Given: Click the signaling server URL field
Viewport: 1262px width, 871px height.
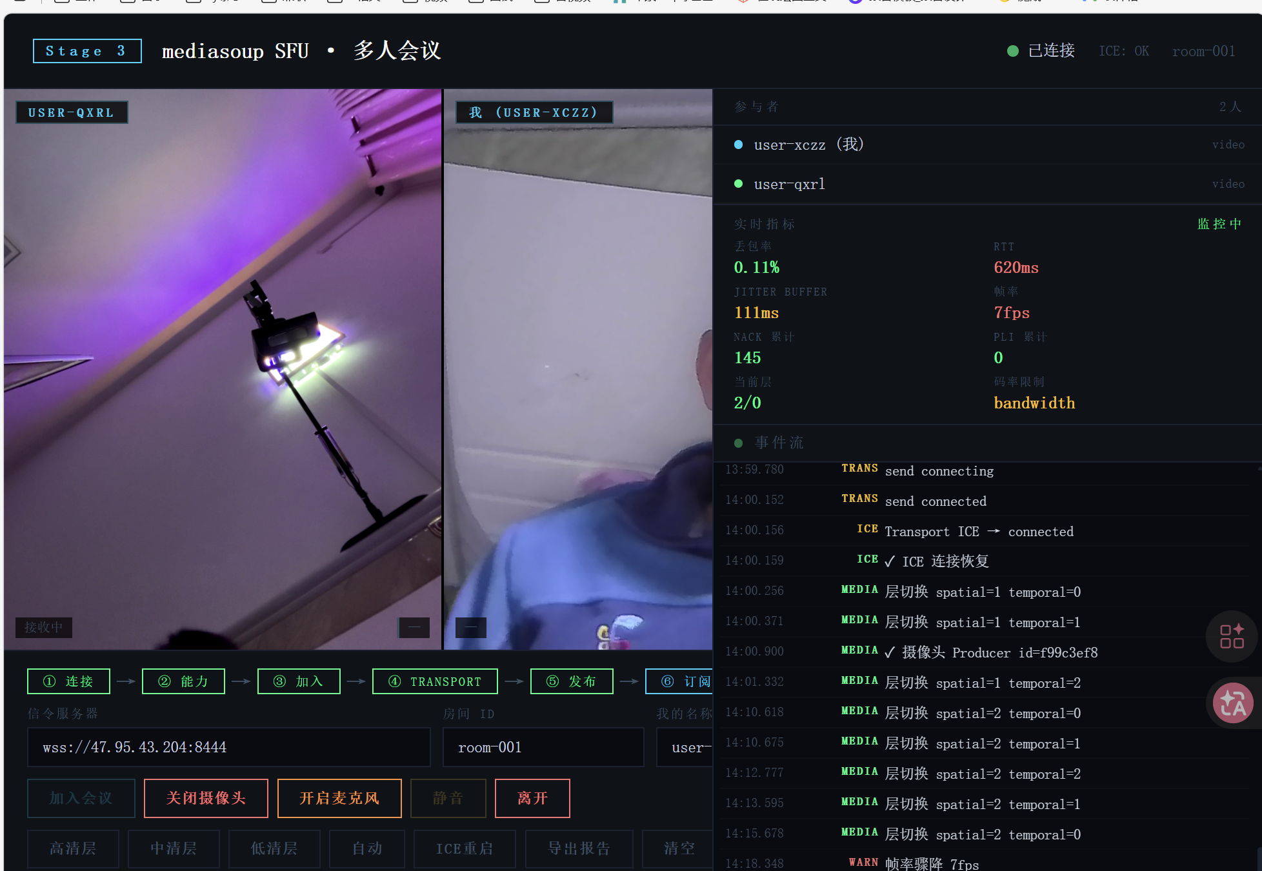Looking at the screenshot, I should coord(228,747).
